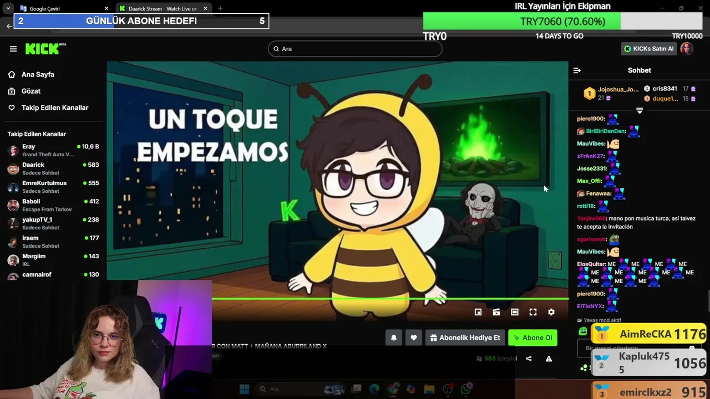Screen dimensions: 710x399
Task: Collapse the Sohbet chat panel
Action: (577, 70)
